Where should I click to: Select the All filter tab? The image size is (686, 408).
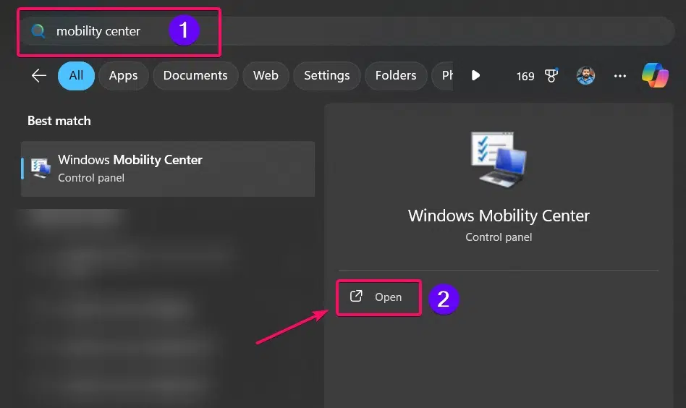(x=76, y=76)
